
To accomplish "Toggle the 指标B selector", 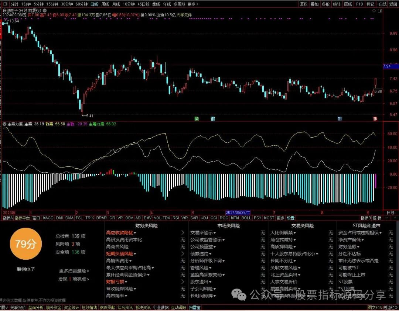I will (x=366, y=218).
